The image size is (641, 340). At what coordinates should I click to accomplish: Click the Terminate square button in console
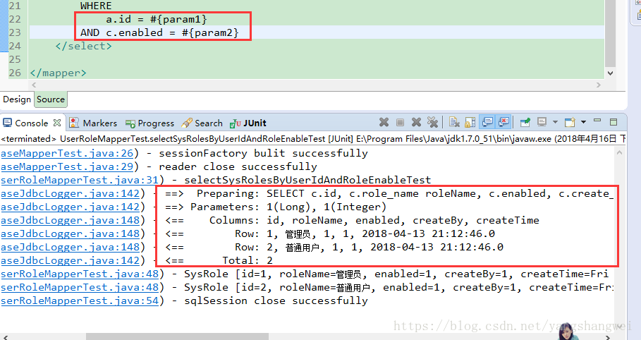coord(401,123)
